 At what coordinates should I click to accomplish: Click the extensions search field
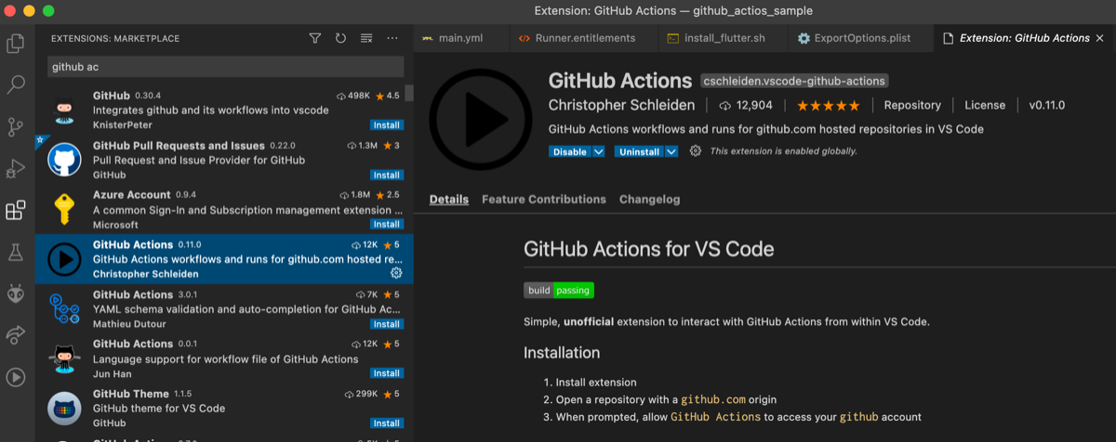[x=226, y=67]
